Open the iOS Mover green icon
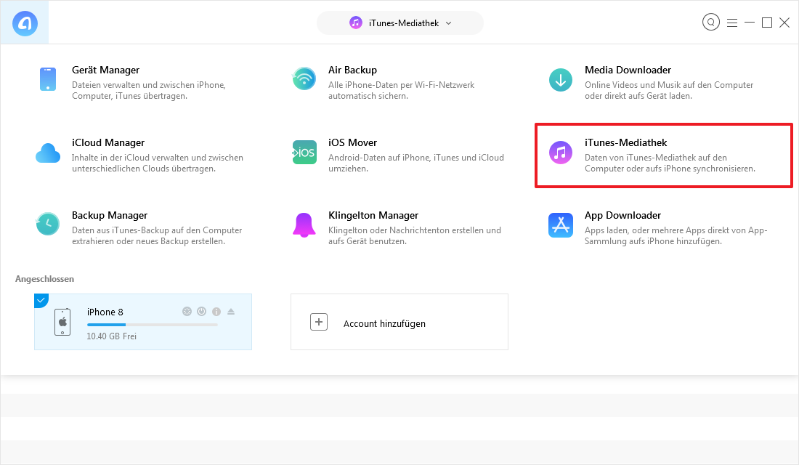799x465 pixels. 304,153
